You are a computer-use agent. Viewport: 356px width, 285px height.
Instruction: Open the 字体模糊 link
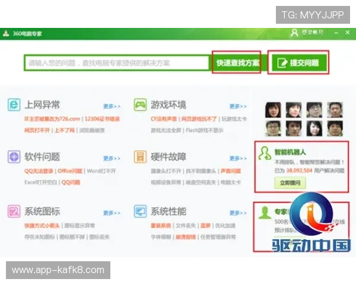coord(161,237)
